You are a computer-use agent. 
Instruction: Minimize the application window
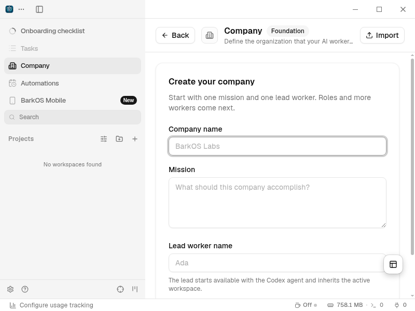(x=355, y=9)
